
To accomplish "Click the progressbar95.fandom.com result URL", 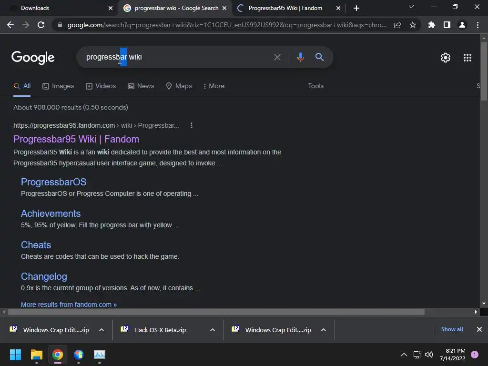I will pyautogui.click(x=96, y=125).
